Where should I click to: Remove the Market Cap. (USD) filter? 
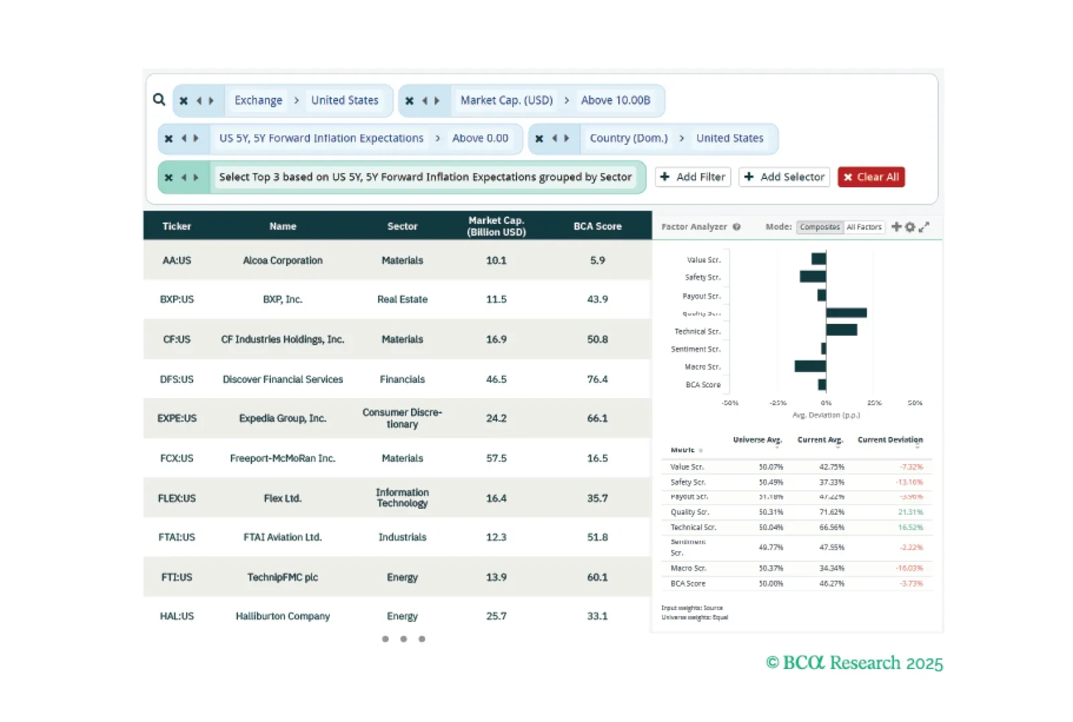(x=410, y=101)
